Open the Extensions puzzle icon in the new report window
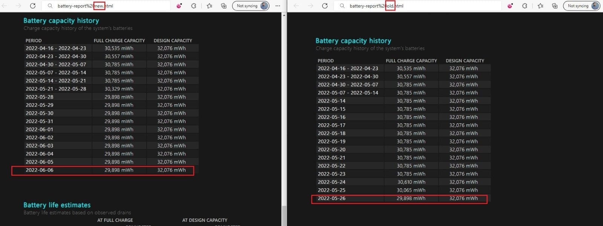The width and height of the screenshot is (603, 226). tap(194, 6)
